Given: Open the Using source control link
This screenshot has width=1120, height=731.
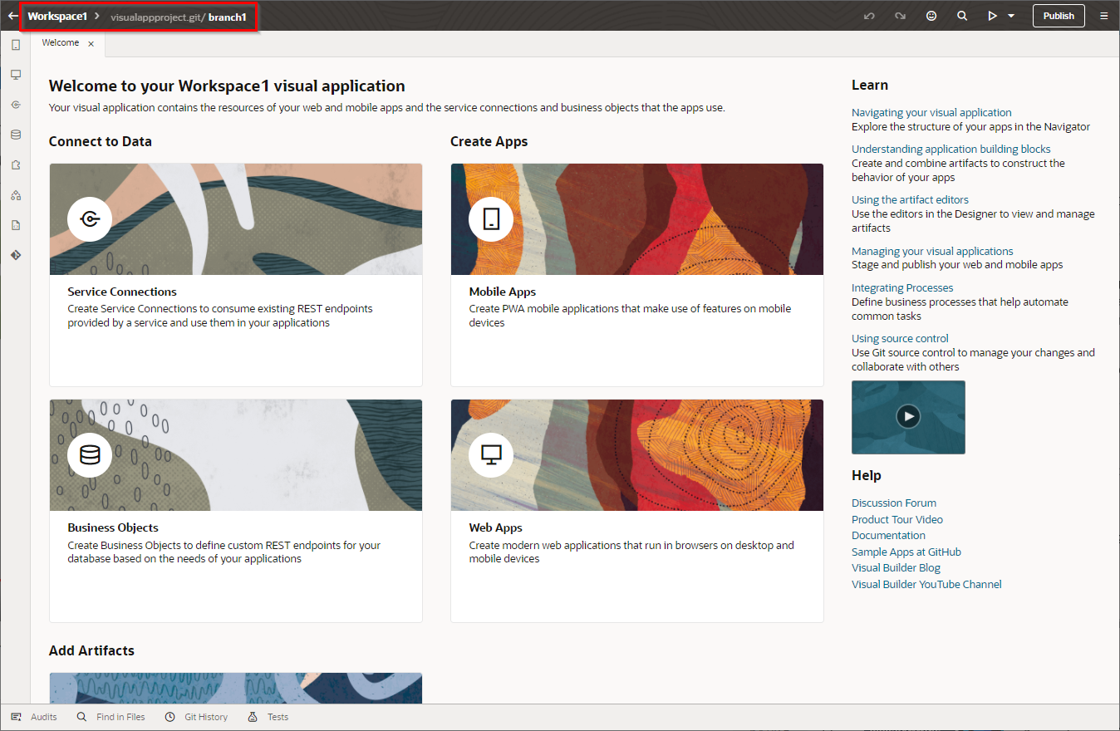Looking at the screenshot, I should [x=900, y=338].
